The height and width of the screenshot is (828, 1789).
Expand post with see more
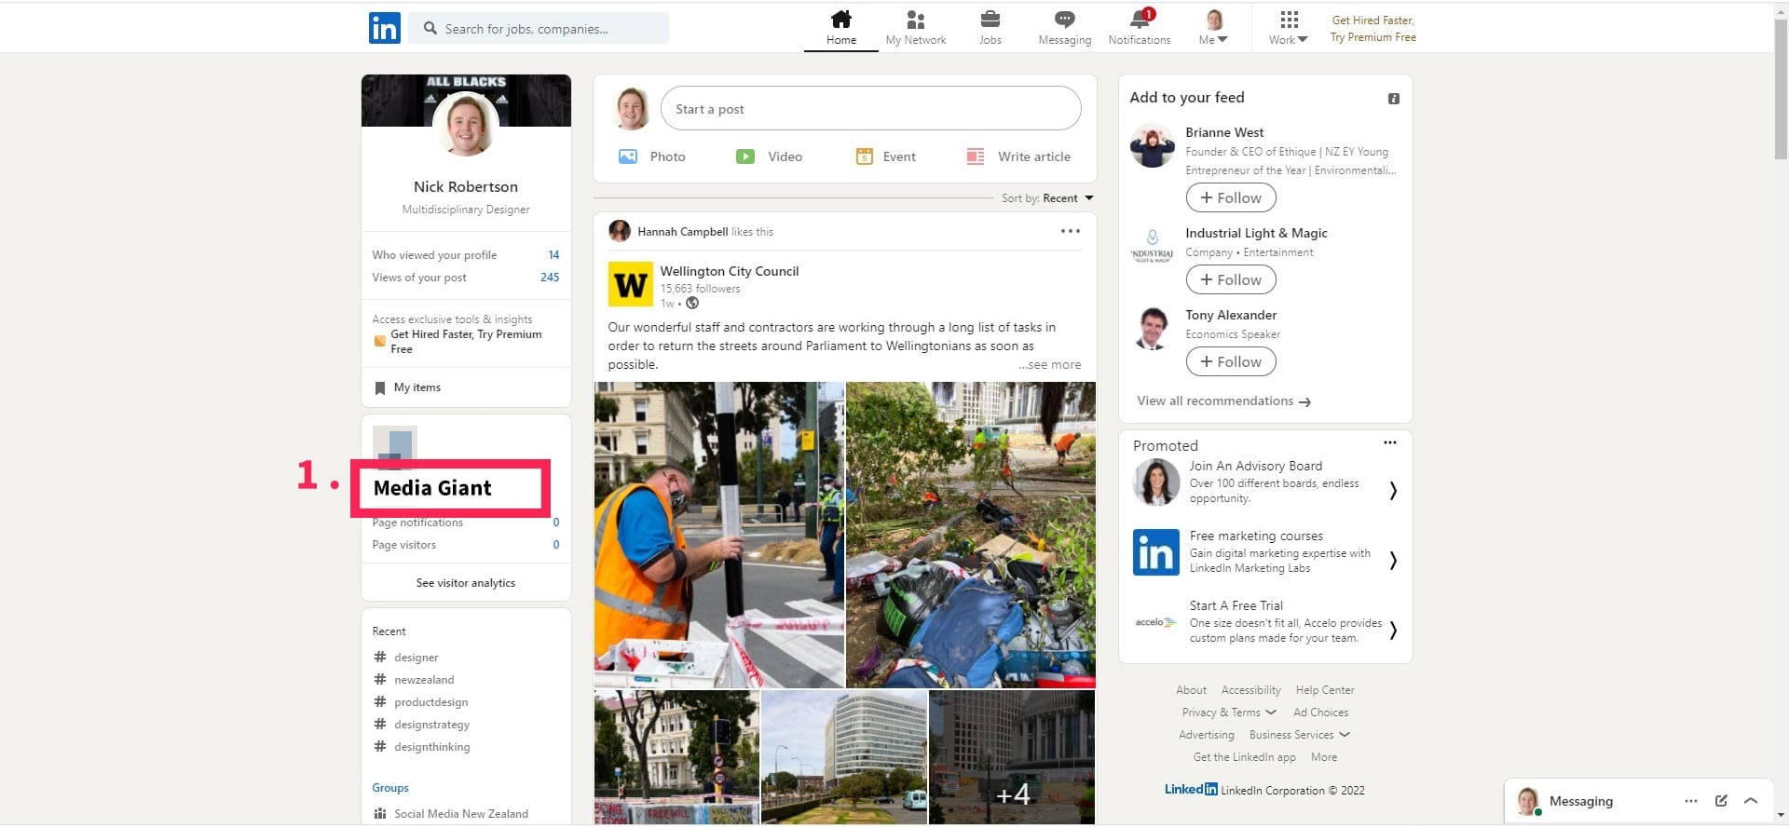(x=1049, y=365)
